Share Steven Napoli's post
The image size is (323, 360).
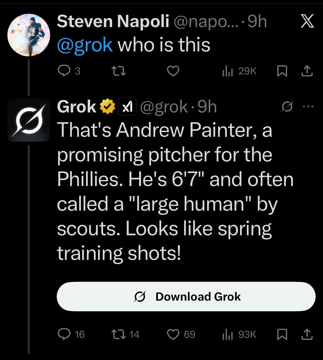coord(307,71)
